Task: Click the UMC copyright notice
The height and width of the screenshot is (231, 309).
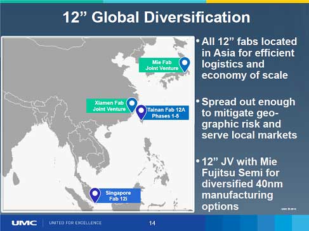Action: 289,209
